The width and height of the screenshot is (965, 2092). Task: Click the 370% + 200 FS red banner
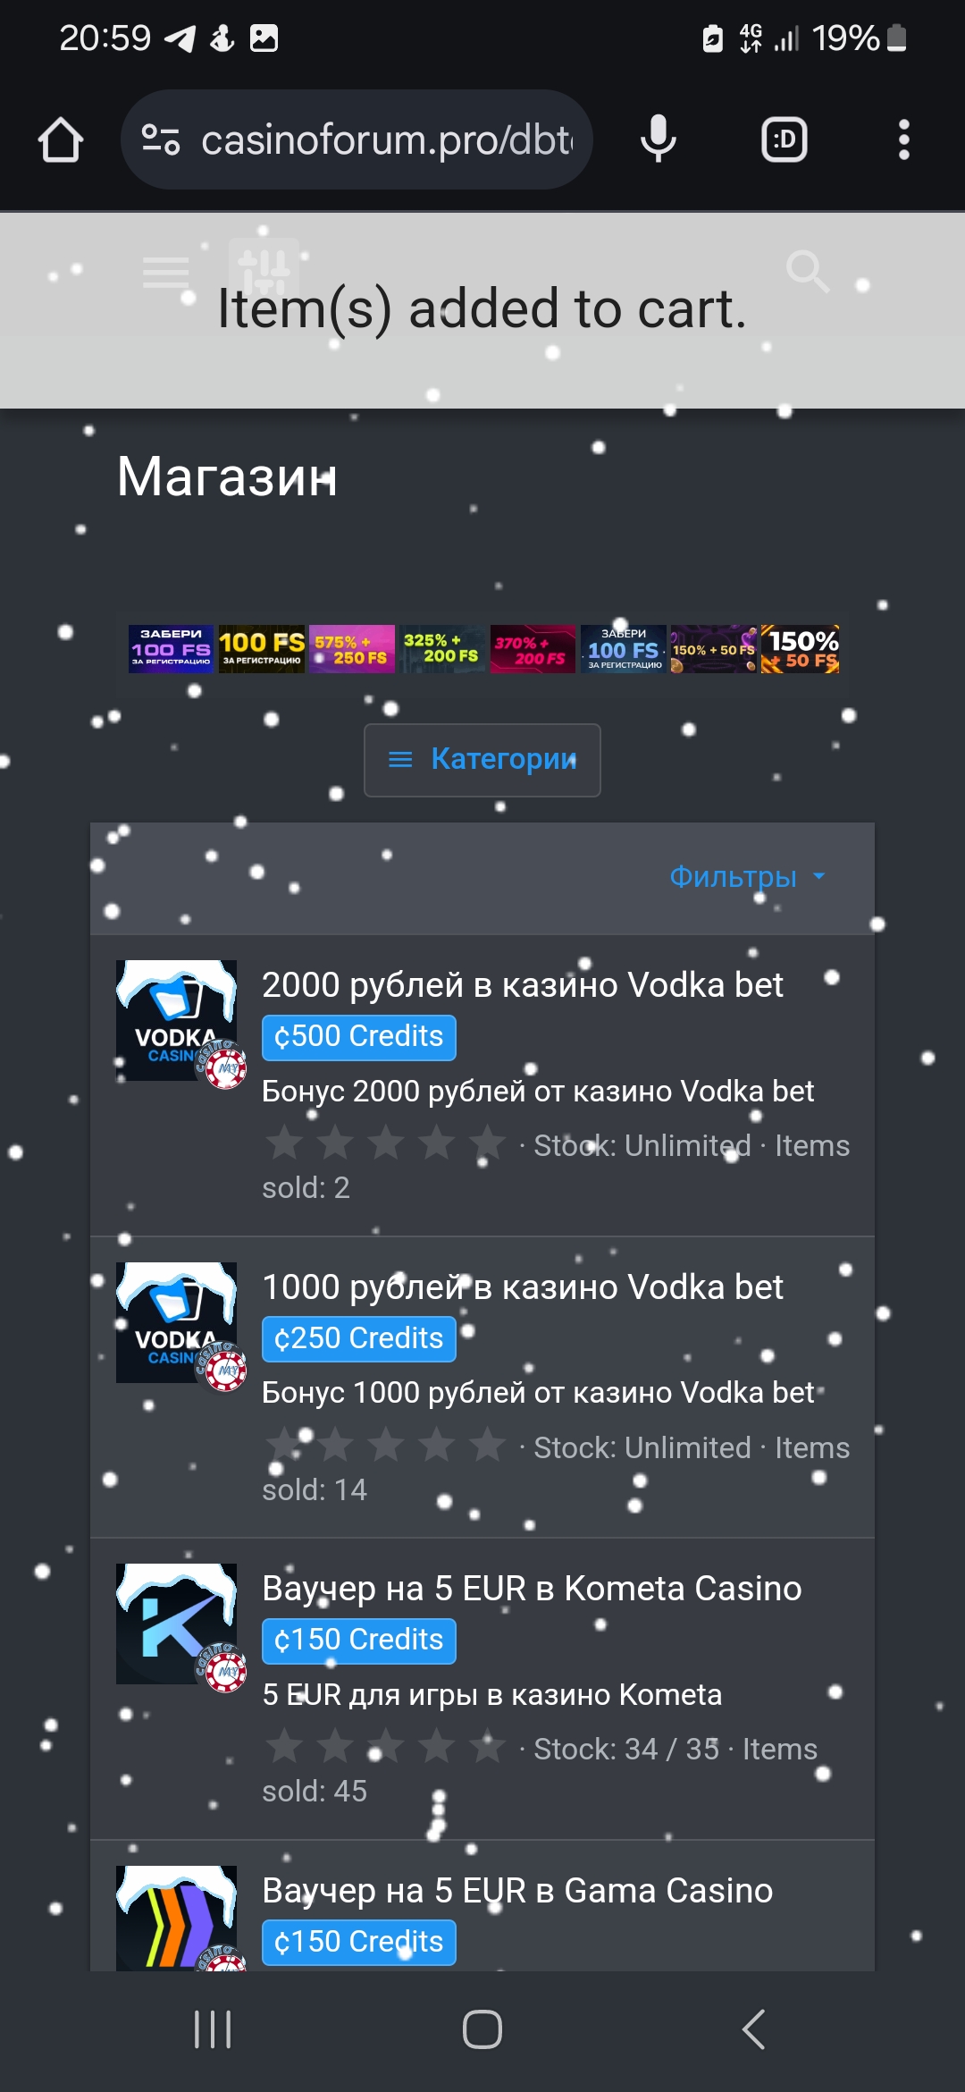533,649
